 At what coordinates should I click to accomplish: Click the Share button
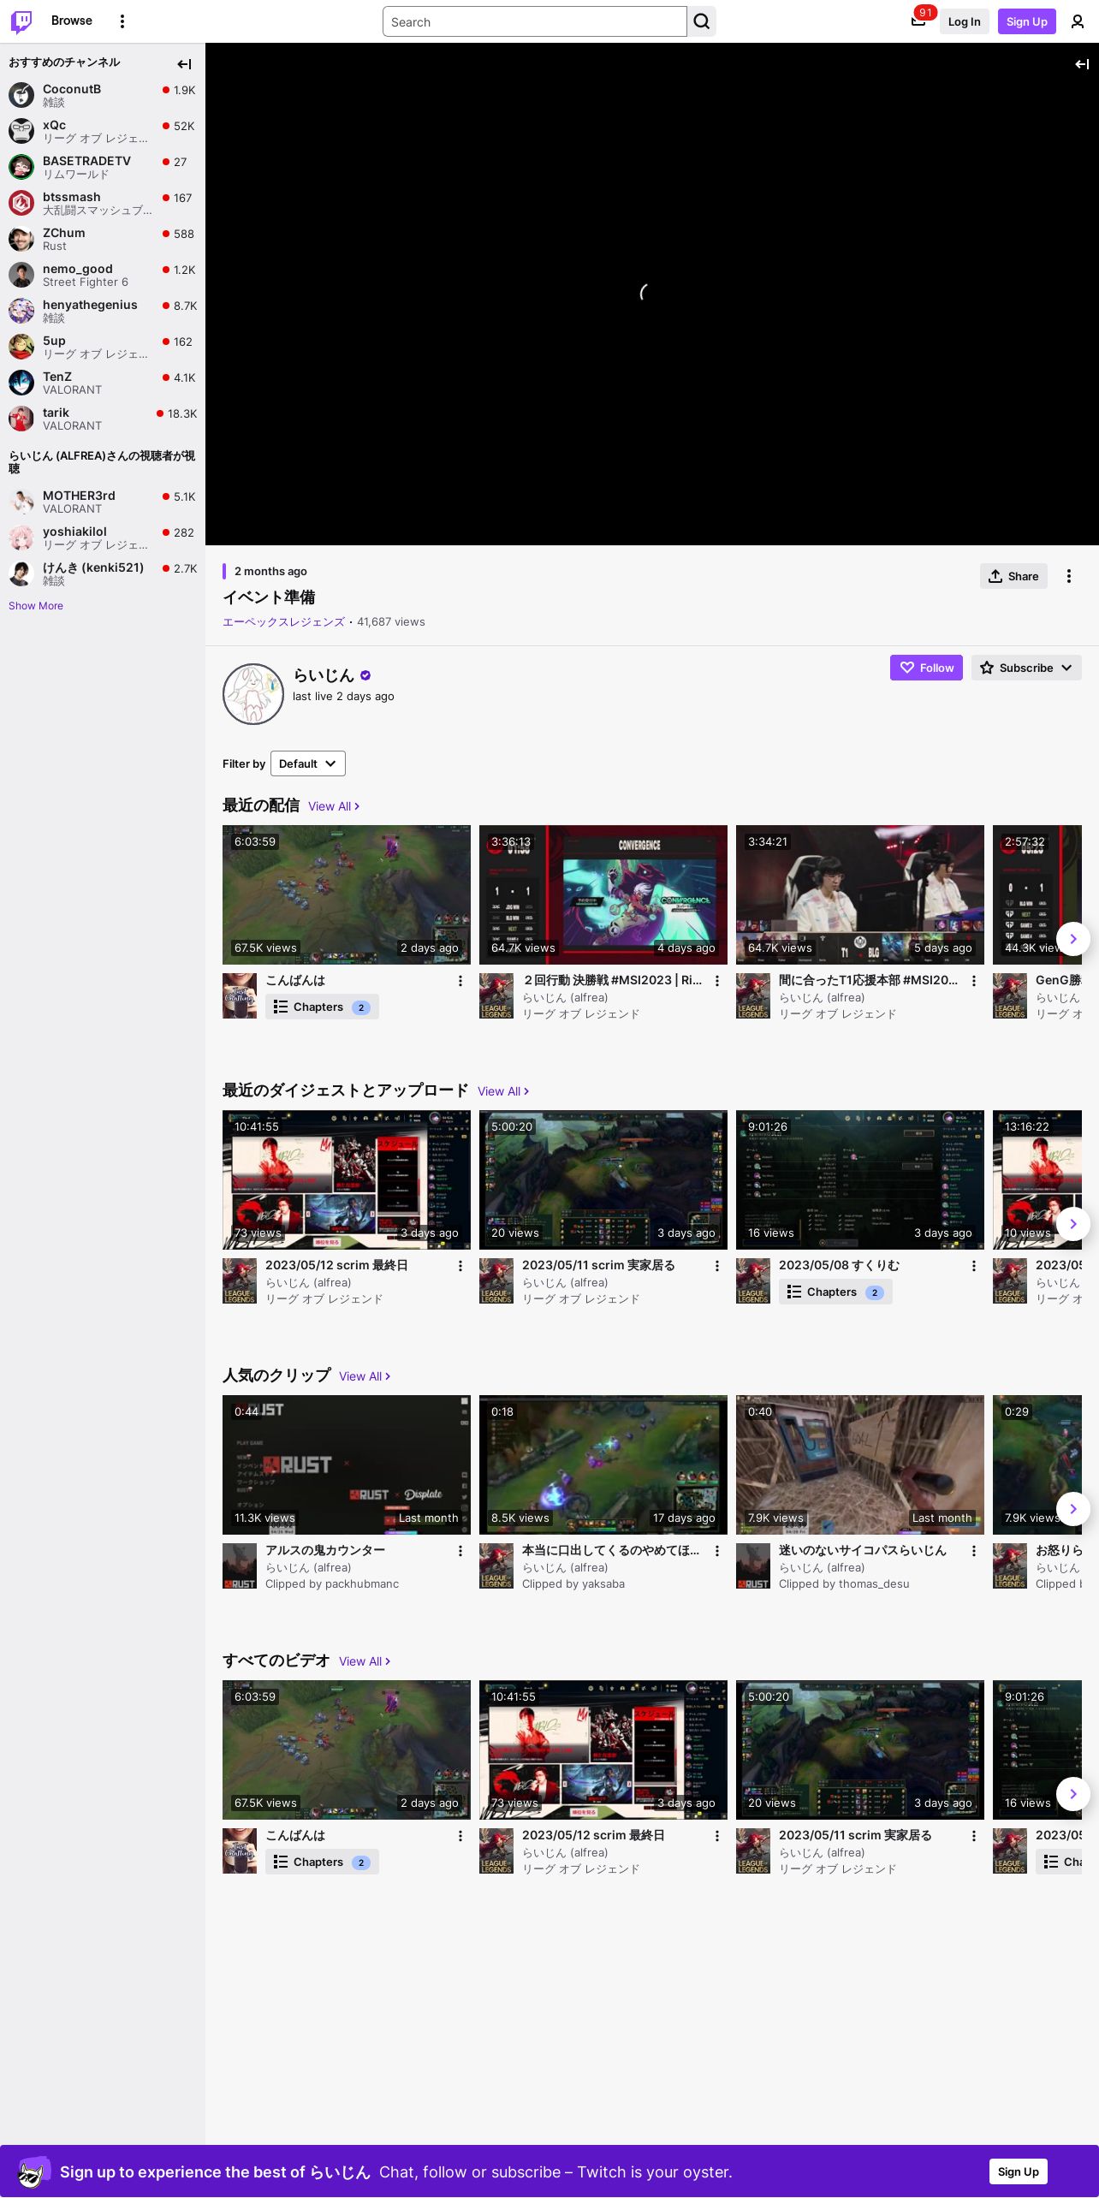point(1013,576)
